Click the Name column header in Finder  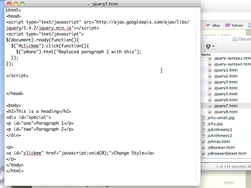[x=206, y=54]
